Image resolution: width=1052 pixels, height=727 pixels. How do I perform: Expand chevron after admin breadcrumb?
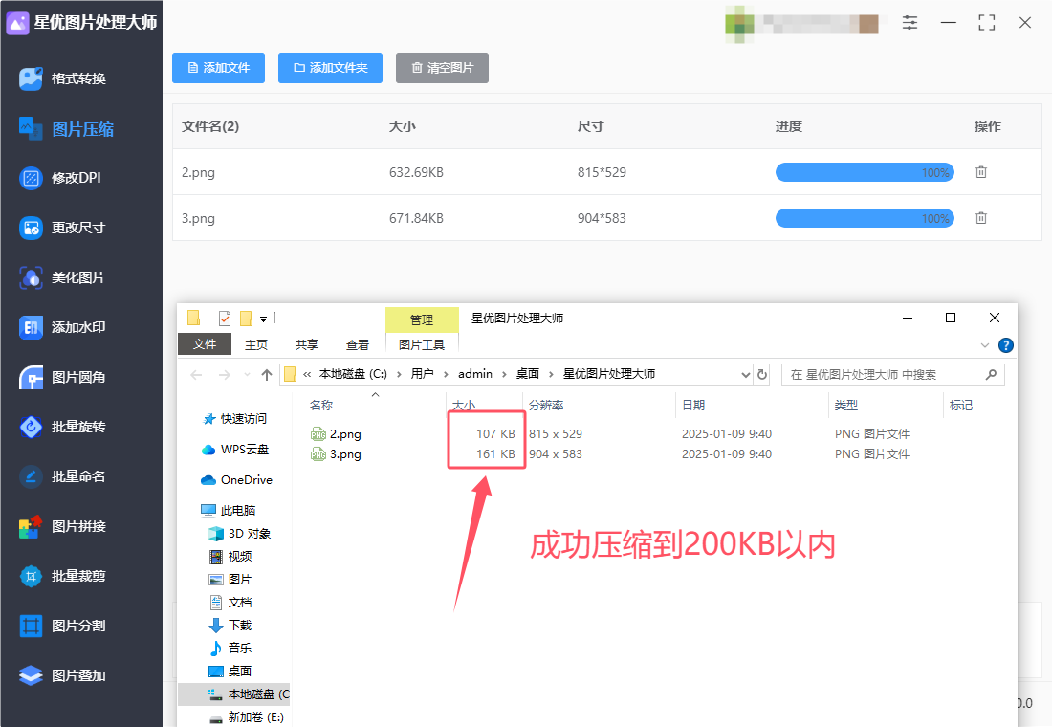[x=504, y=374]
